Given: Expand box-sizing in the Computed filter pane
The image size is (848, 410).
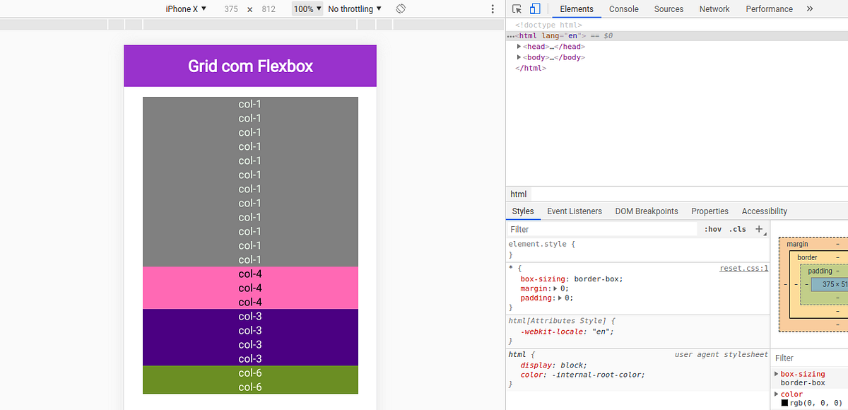Looking at the screenshot, I should (777, 374).
